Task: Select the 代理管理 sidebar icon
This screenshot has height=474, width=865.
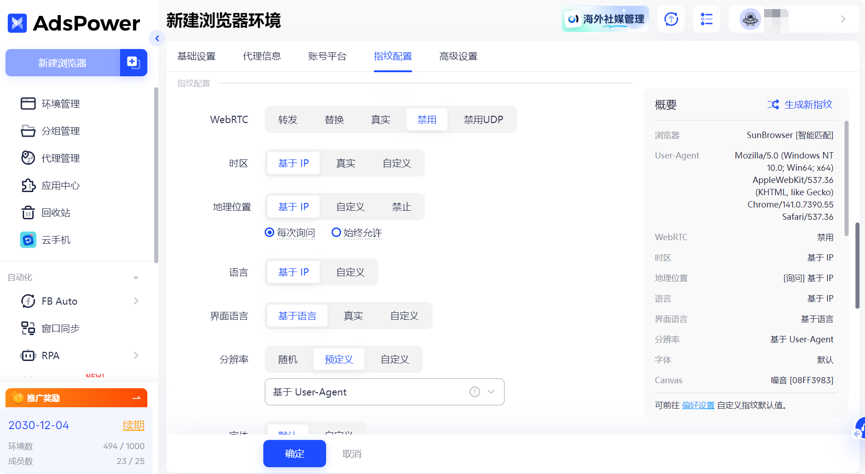Action: (x=28, y=158)
